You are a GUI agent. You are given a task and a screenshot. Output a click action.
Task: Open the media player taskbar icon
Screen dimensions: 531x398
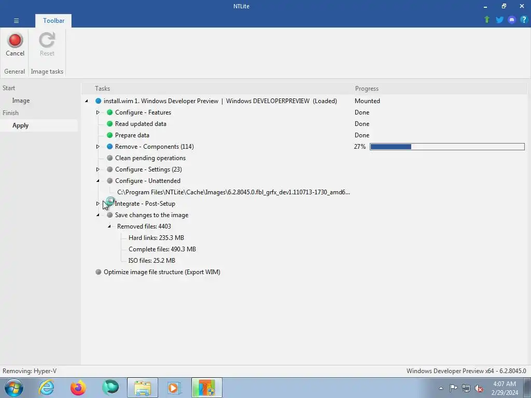pos(174,388)
